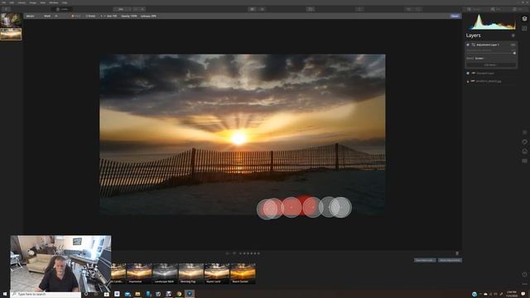Click the zoom out button in toolbar
530x298 pixels.
tap(136, 9)
